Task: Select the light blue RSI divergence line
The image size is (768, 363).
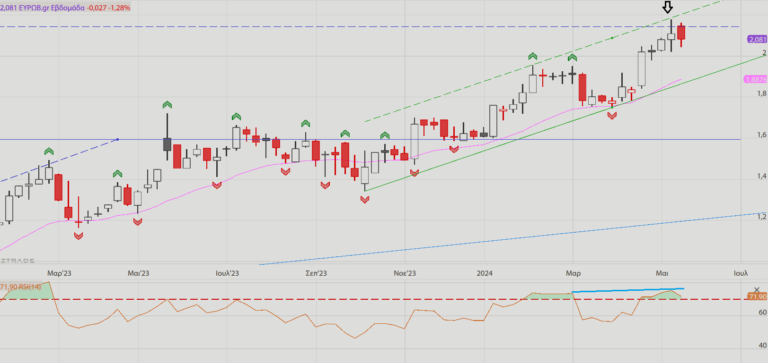Action: 628,290
